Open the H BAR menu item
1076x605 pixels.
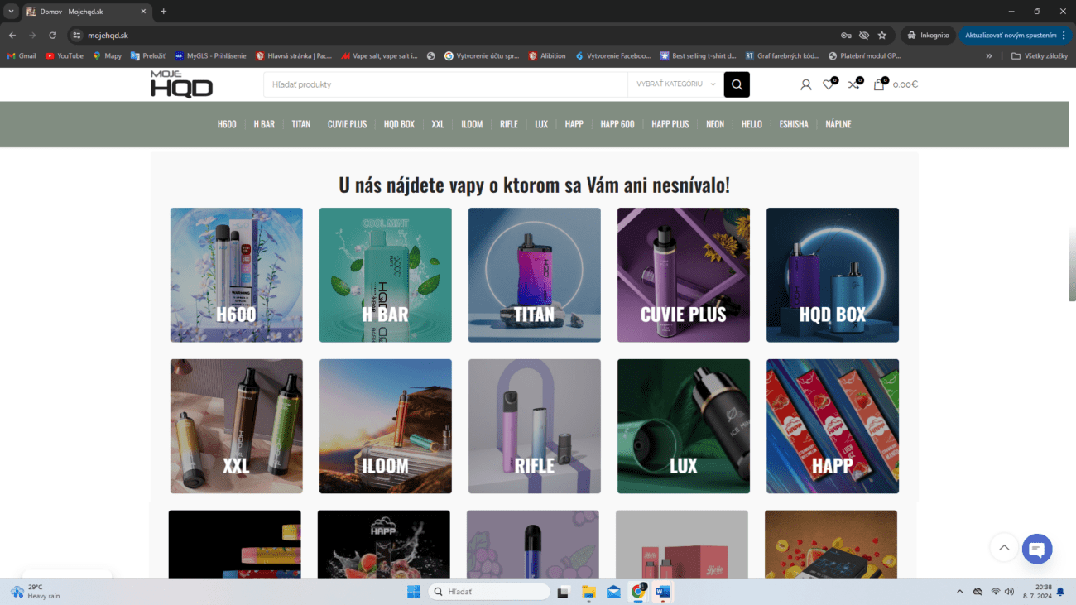pos(264,124)
